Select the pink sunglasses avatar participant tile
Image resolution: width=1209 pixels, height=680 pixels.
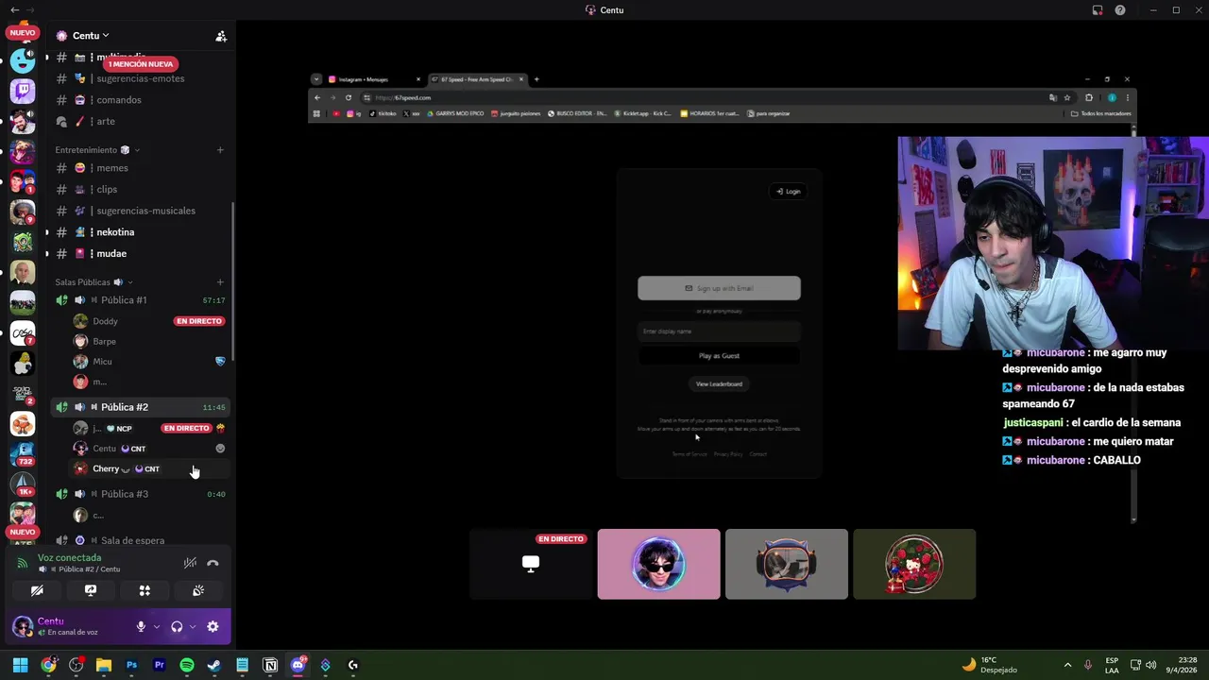[x=658, y=564]
